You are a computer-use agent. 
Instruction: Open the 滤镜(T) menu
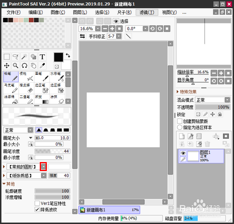coord(147,12)
